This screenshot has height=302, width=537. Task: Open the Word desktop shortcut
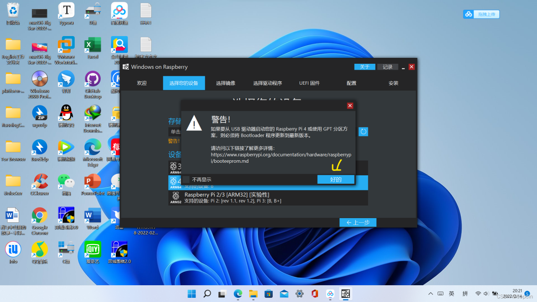pos(93,219)
